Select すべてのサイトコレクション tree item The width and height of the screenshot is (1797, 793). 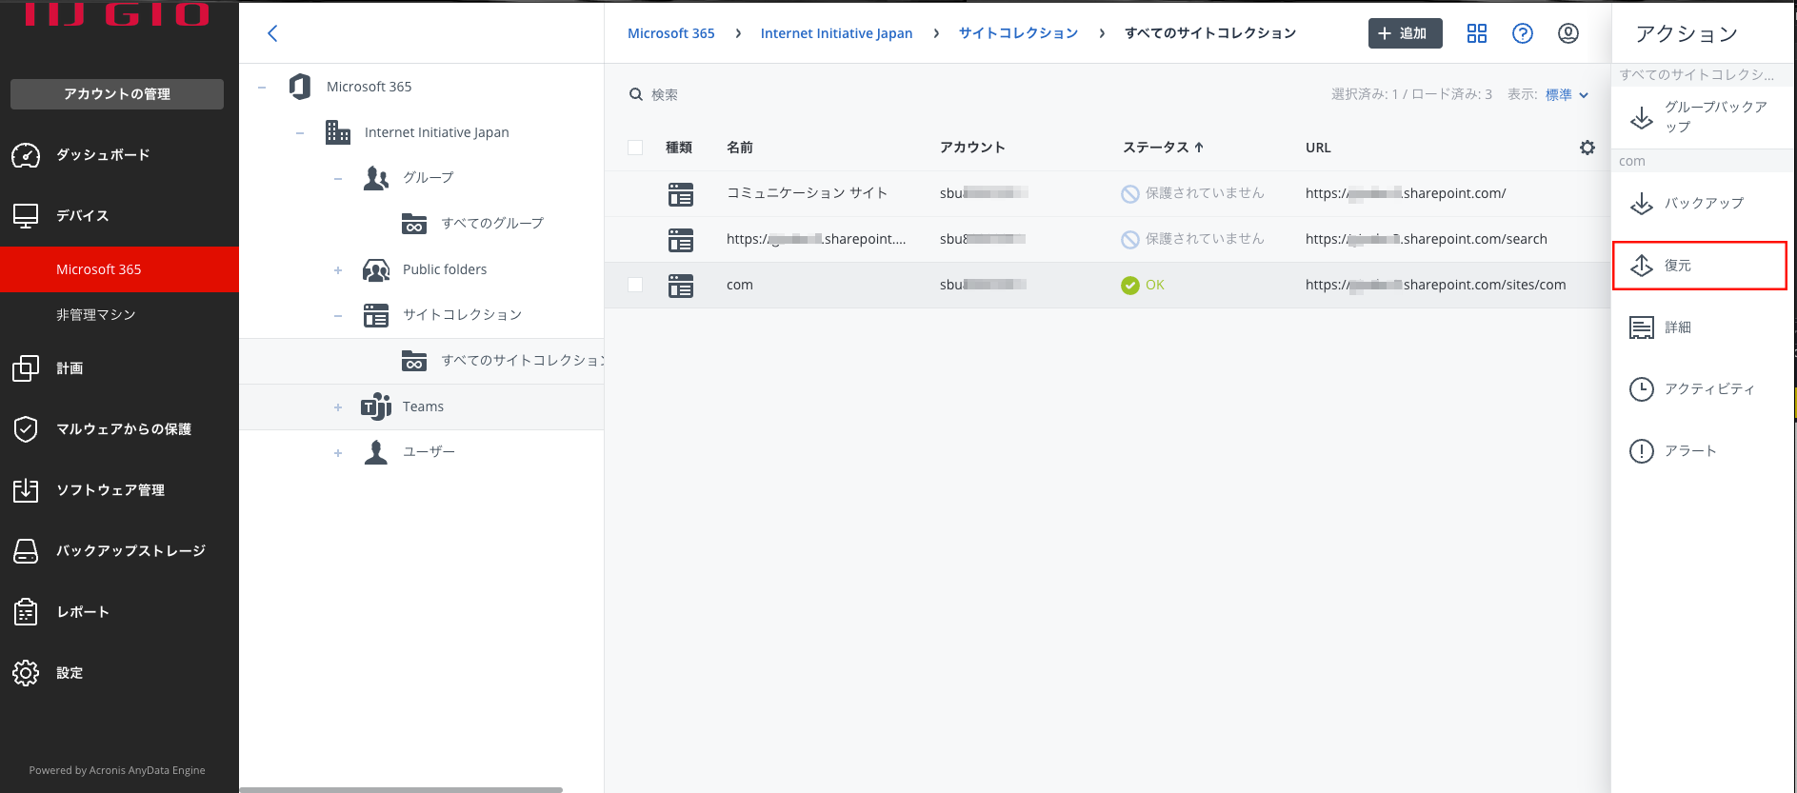point(422,361)
